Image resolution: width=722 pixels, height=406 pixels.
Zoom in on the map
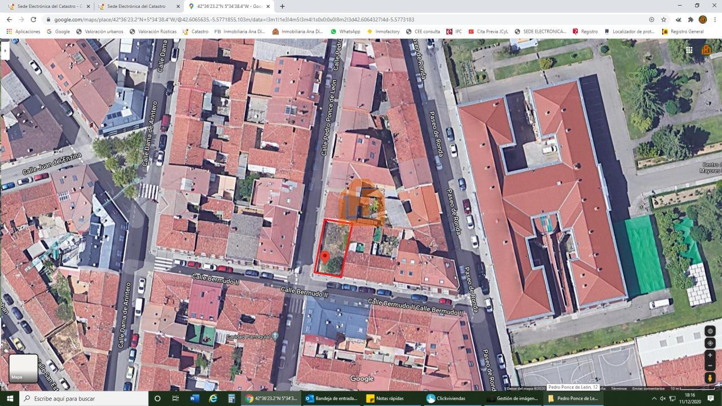[x=710, y=355]
